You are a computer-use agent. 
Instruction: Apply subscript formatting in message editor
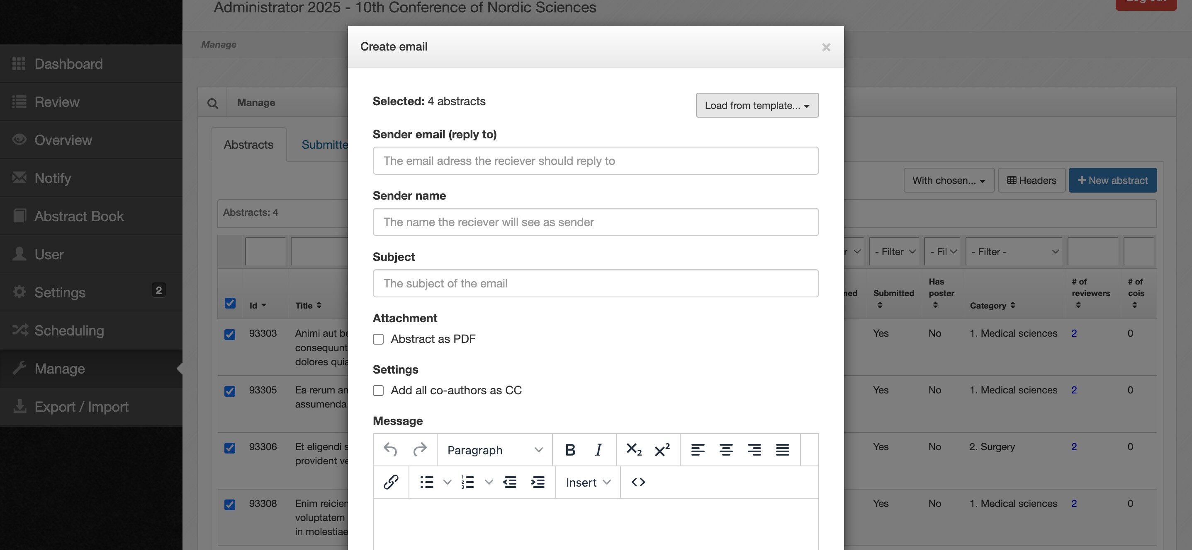coord(633,450)
